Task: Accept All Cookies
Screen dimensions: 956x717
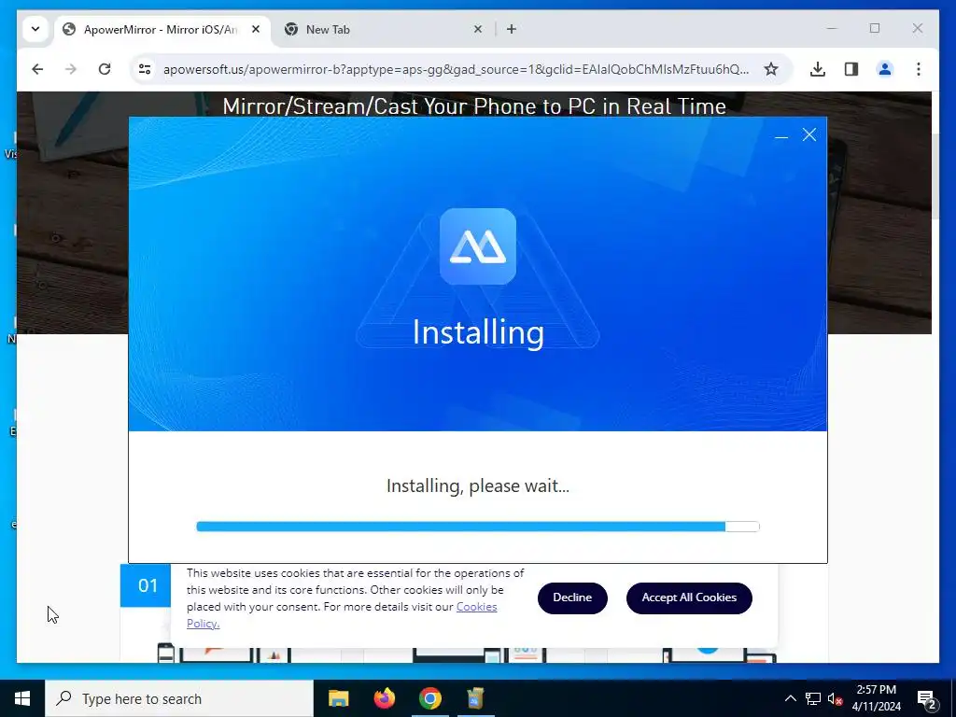Action: click(689, 598)
